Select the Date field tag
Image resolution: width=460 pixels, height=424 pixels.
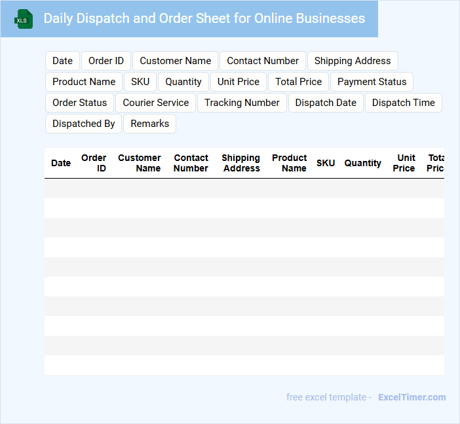pyautogui.click(x=62, y=61)
